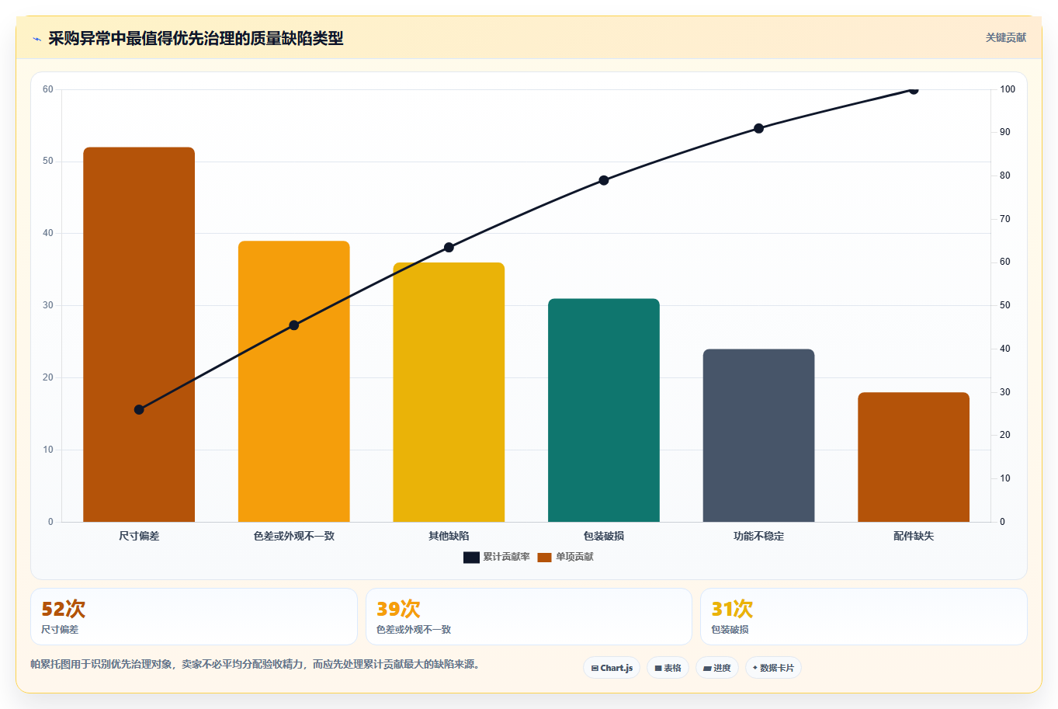Click the x-axis label 包装破损
Screen dimensions: 1058x709
(x=604, y=536)
